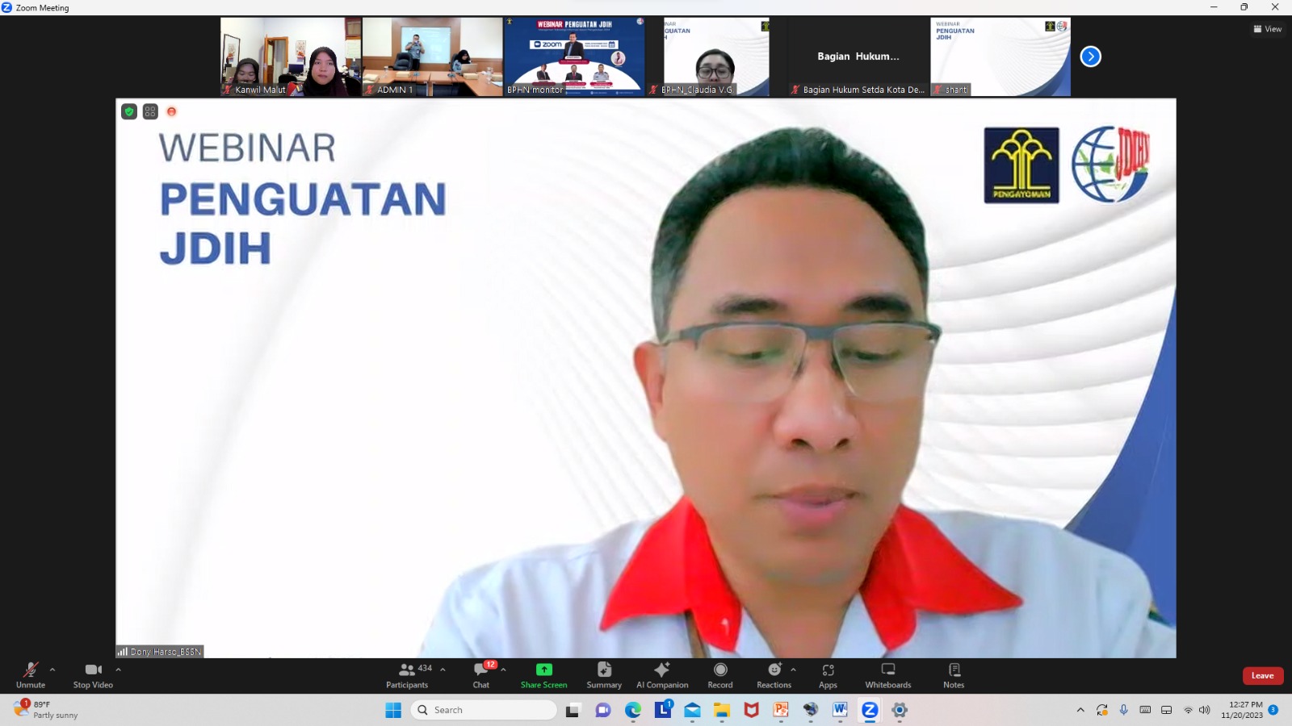This screenshot has width=1292, height=726.
Task: Expand the Reactions options caret
Action: [793, 670]
